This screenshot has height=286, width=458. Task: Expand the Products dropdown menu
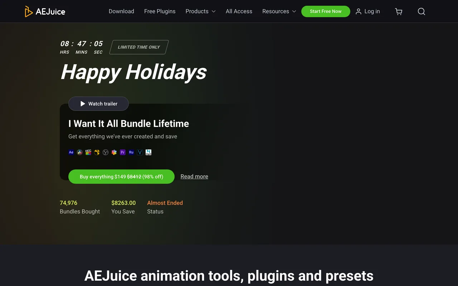pos(200,11)
